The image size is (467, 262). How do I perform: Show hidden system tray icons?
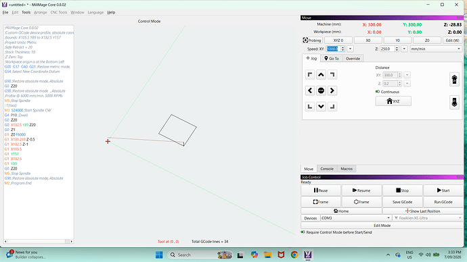tap(388, 255)
